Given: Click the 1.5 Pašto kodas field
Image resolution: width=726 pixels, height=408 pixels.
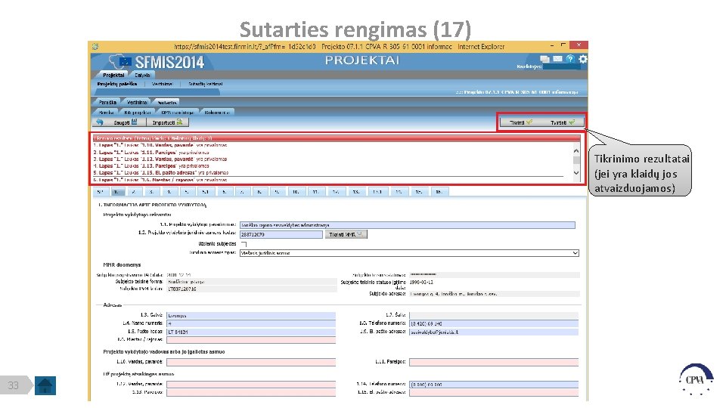Looking at the screenshot, I should [x=251, y=332].
